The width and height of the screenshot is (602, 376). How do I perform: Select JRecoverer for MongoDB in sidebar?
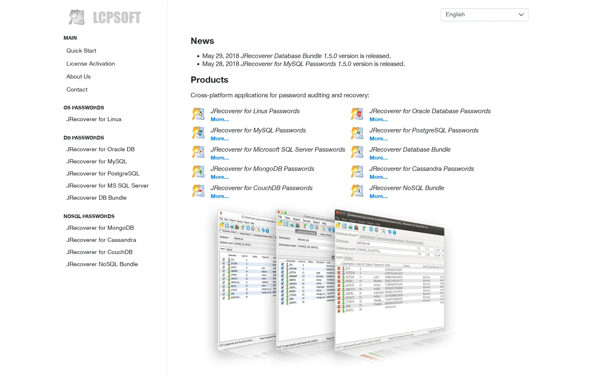[100, 228]
